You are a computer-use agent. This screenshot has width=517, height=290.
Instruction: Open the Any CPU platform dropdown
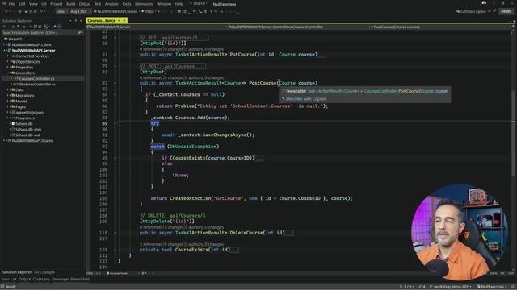pyautogui.click(x=80, y=11)
